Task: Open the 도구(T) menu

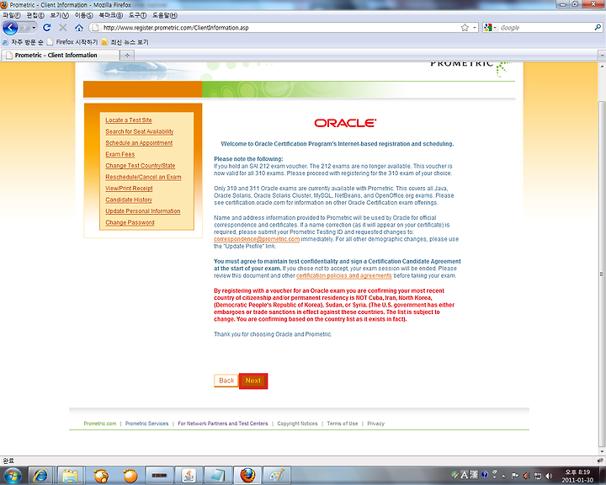Action: 137,15
